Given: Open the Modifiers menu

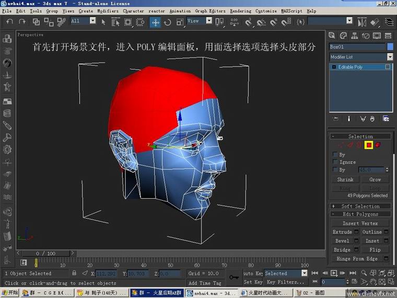Looking at the screenshot, I should [x=108, y=11].
